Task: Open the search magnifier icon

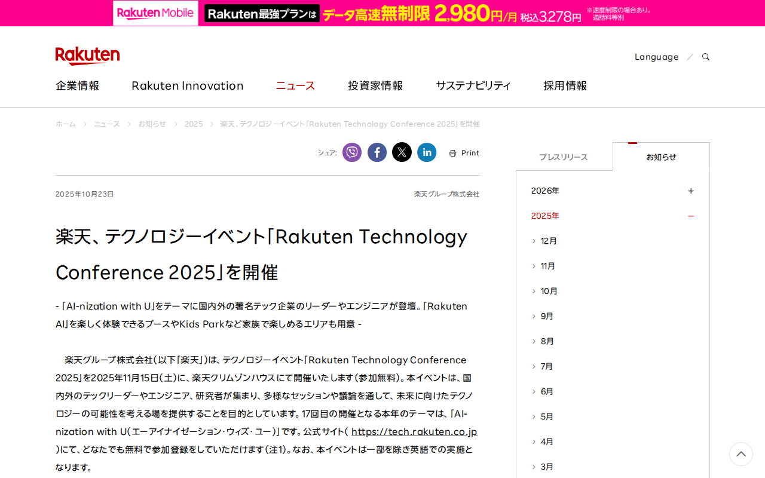Action: click(706, 57)
